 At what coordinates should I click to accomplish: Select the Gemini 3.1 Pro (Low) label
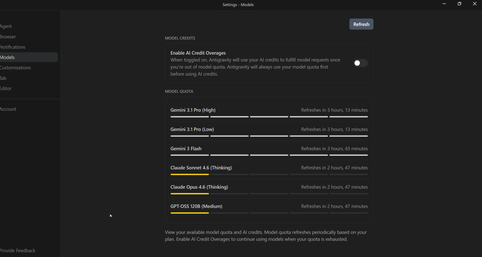192,129
